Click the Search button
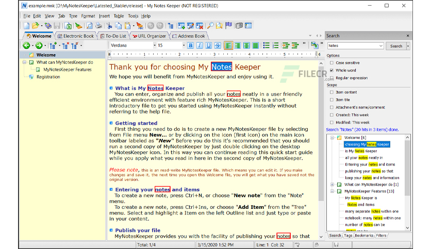The image size is (431, 249). (396, 46)
